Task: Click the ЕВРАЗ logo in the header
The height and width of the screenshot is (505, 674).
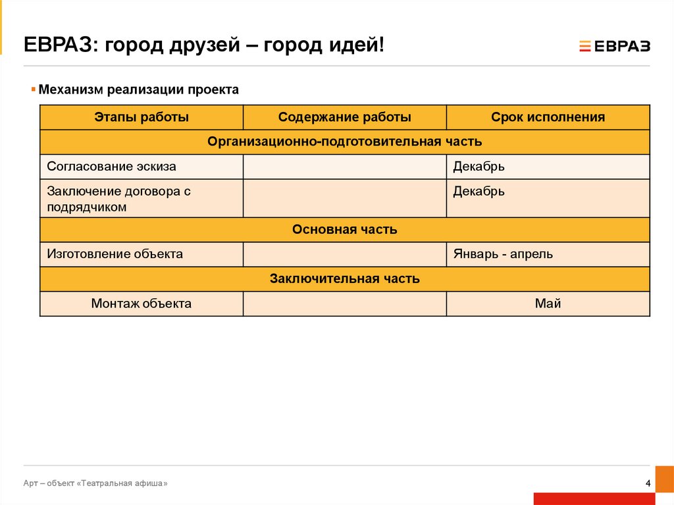Action: [x=615, y=46]
